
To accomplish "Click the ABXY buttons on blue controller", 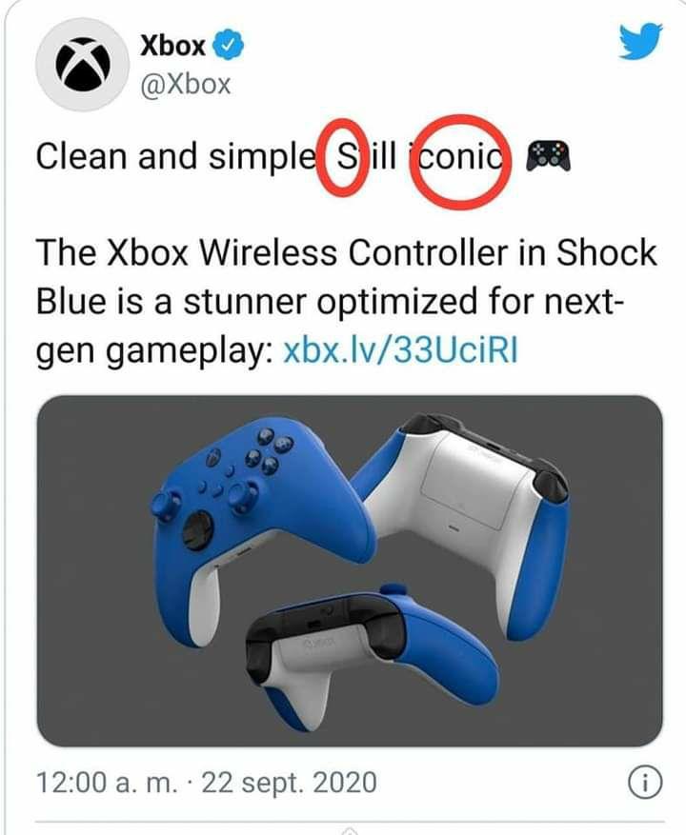I will tap(270, 452).
